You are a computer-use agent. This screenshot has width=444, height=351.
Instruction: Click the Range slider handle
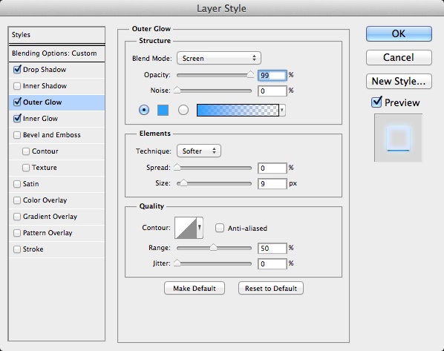pos(213,247)
